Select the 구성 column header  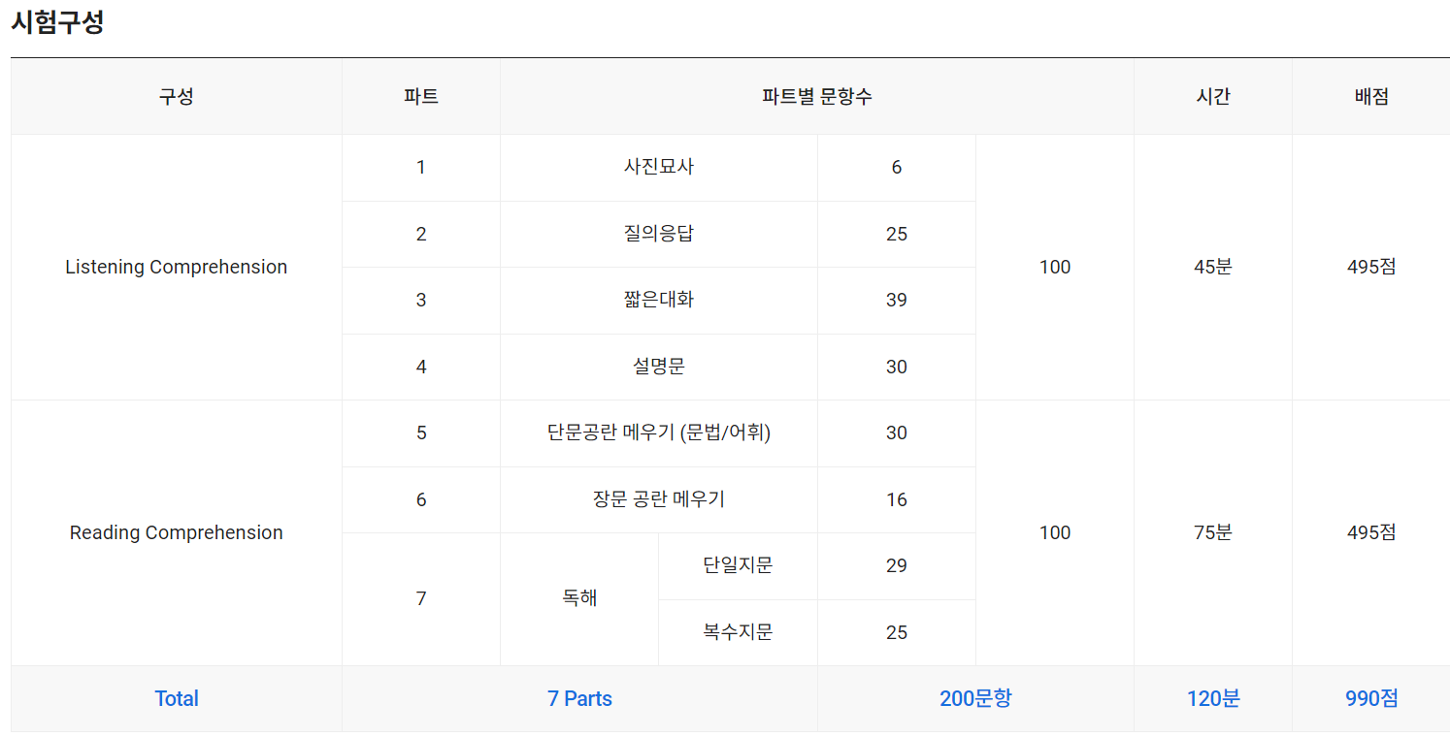pyautogui.click(x=177, y=97)
